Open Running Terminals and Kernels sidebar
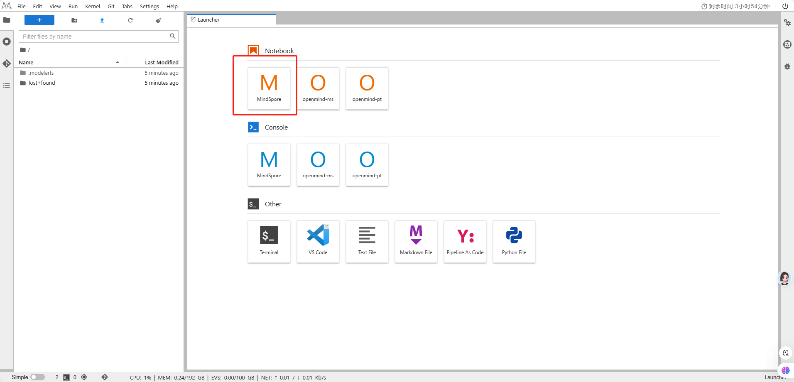The height and width of the screenshot is (382, 794). click(7, 42)
